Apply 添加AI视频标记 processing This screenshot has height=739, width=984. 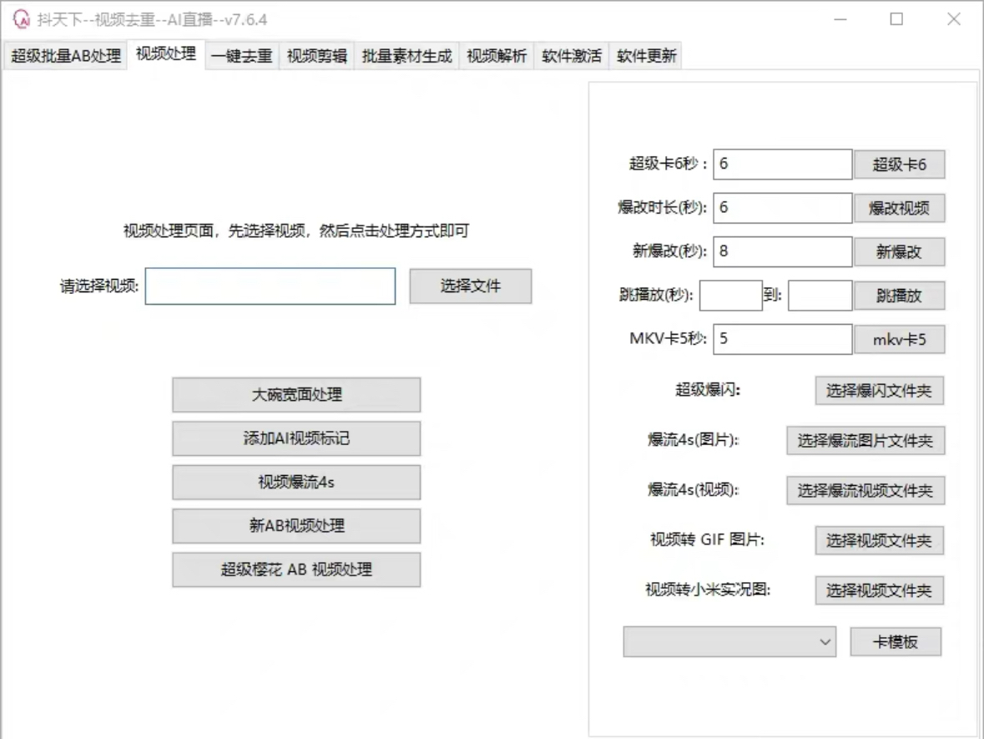click(296, 438)
